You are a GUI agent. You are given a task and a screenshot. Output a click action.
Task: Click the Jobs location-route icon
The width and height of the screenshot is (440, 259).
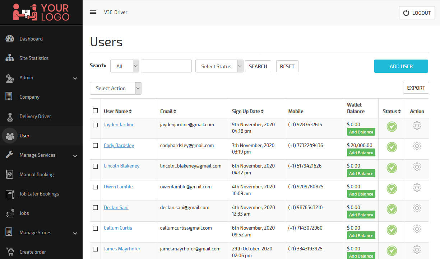(x=10, y=213)
